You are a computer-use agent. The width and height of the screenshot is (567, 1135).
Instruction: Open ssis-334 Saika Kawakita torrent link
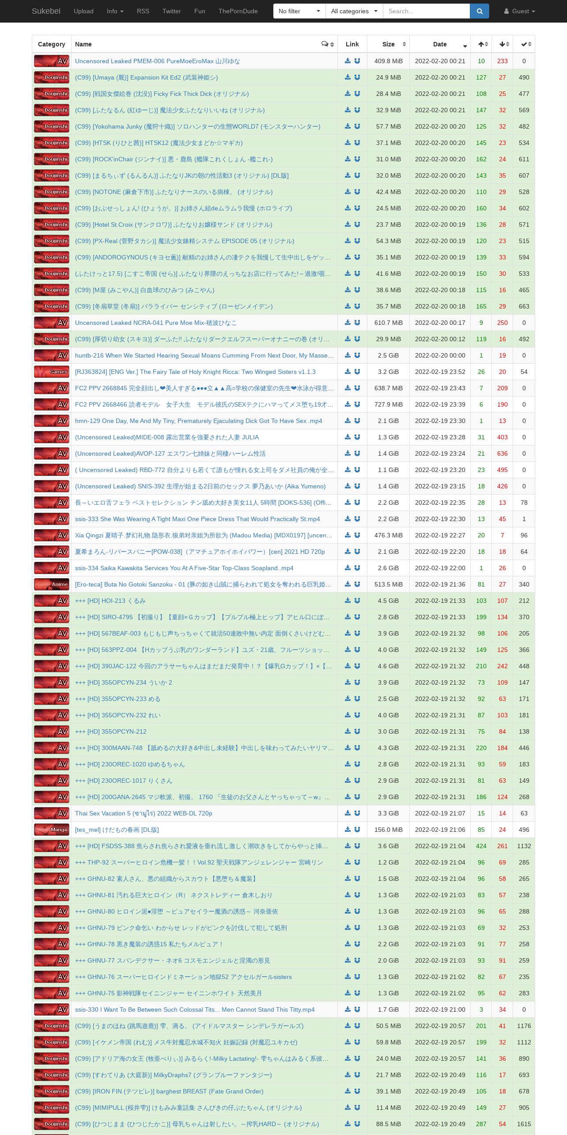pos(184,568)
